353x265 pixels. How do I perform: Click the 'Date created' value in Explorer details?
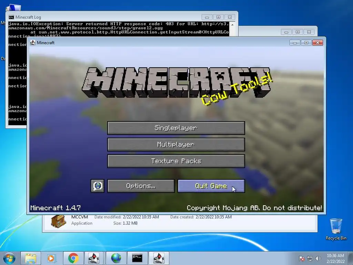click(x=214, y=217)
